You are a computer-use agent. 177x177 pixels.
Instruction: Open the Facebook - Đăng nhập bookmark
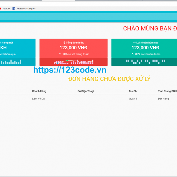tap(27, 9)
